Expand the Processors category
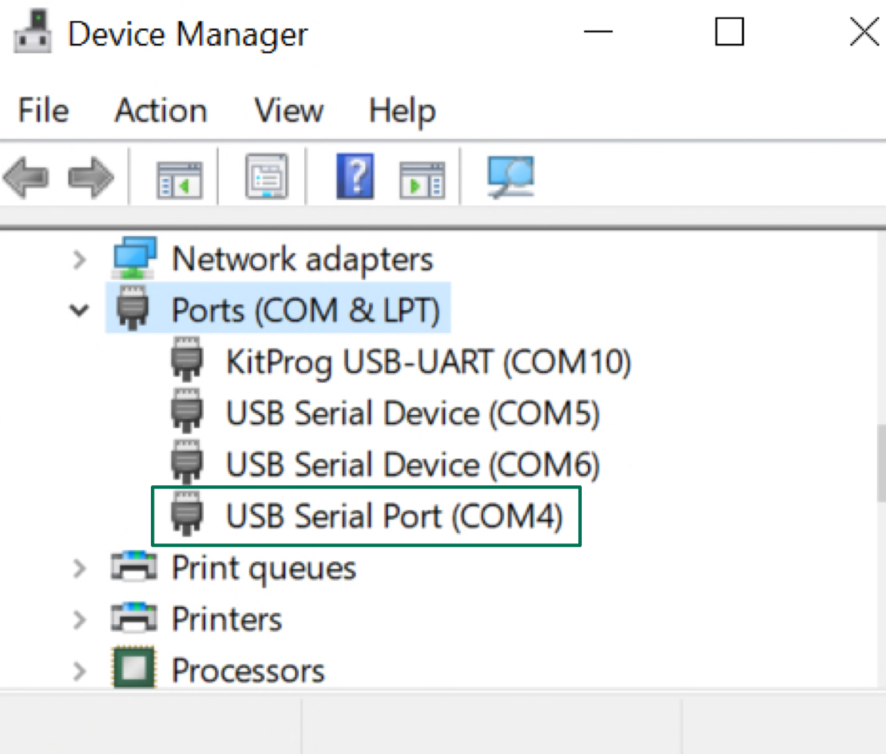 pyautogui.click(x=78, y=670)
